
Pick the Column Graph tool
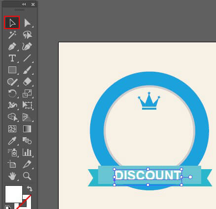tap(27, 152)
